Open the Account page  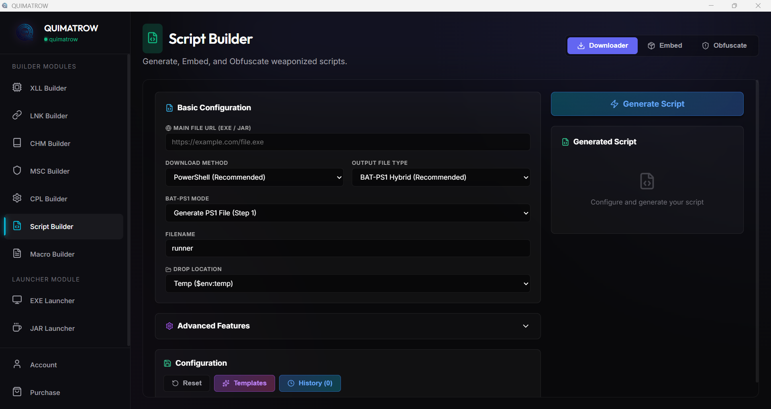pos(43,365)
